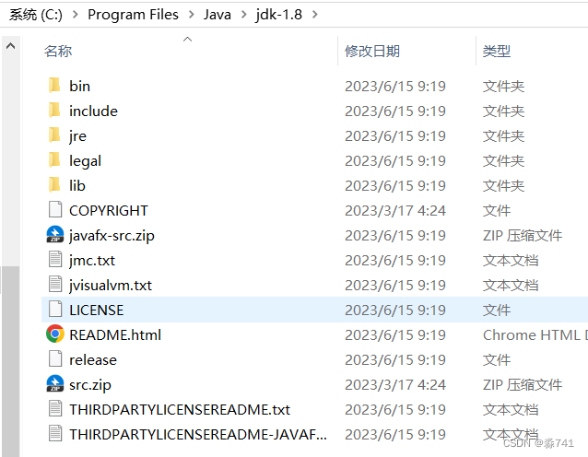Click javafx-src.zip's ZIP 压缩文件 type cell
The width and height of the screenshot is (588, 457).
[523, 236]
